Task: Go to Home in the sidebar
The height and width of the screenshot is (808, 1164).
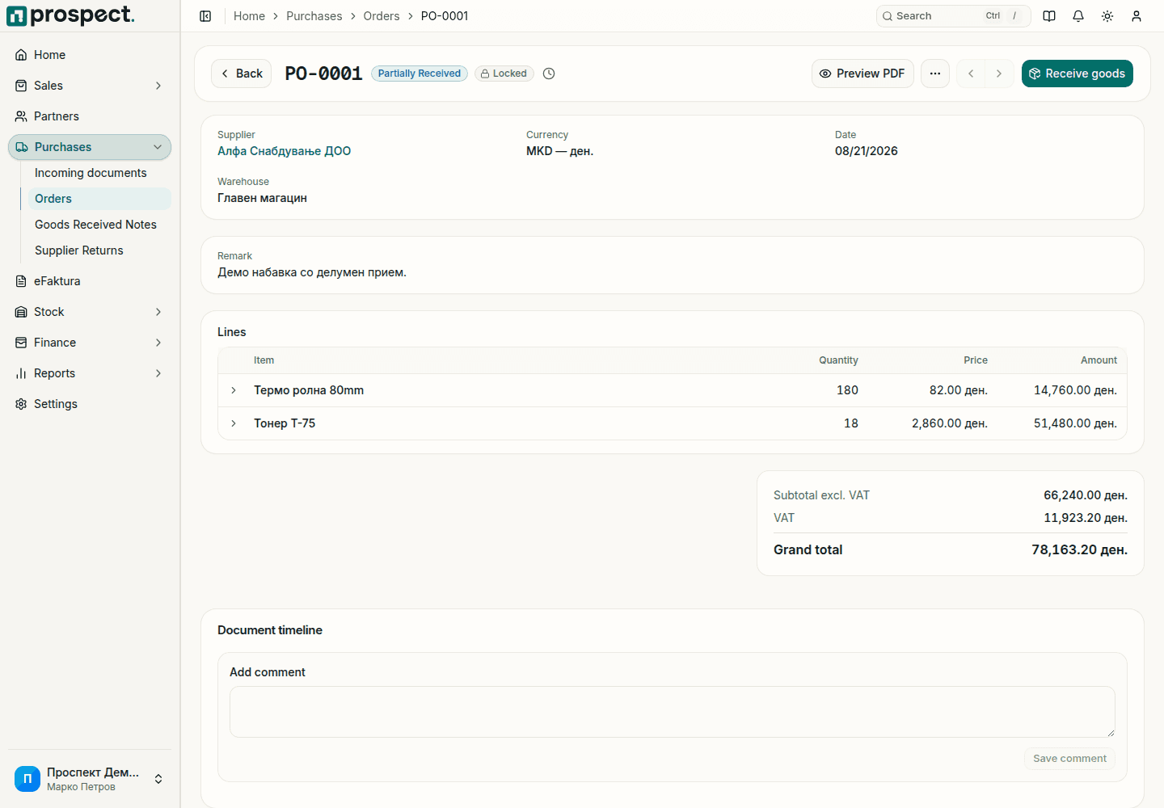Action: (90, 55)
